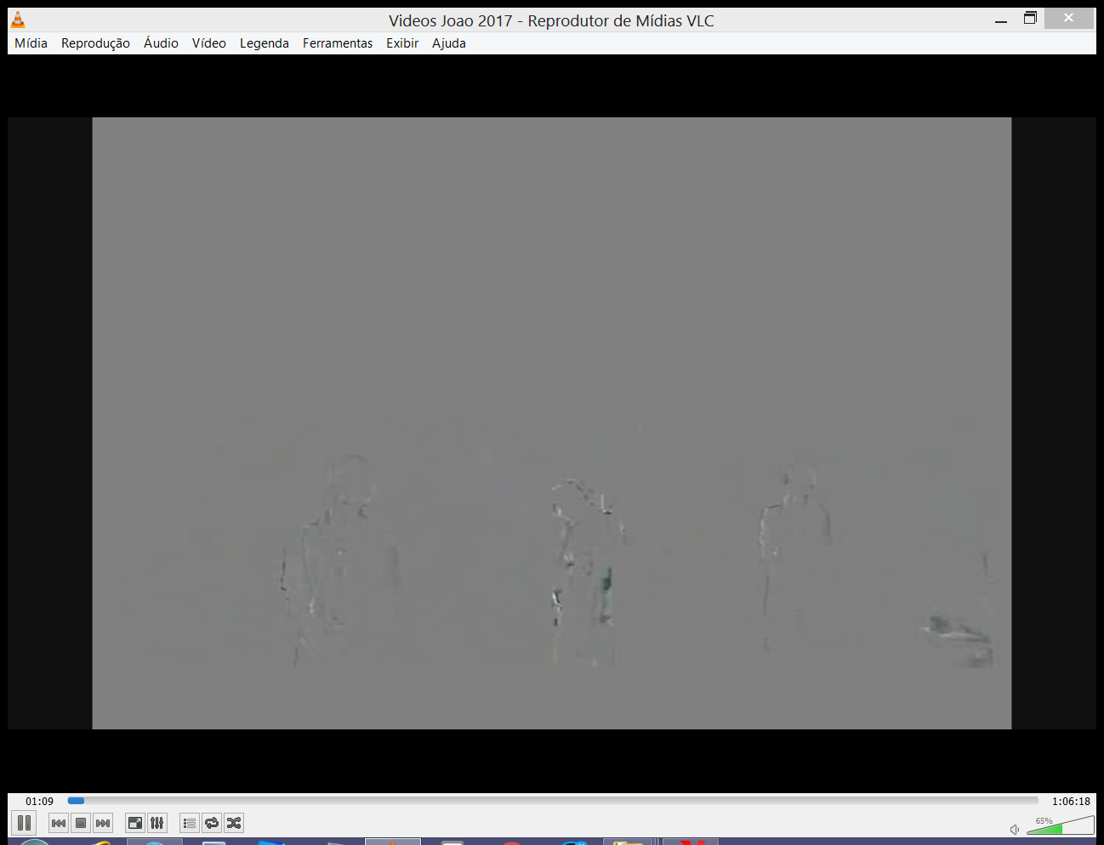Pause the video with the pause button
This screenshot has width=1104, height=845.
[24, 823]
